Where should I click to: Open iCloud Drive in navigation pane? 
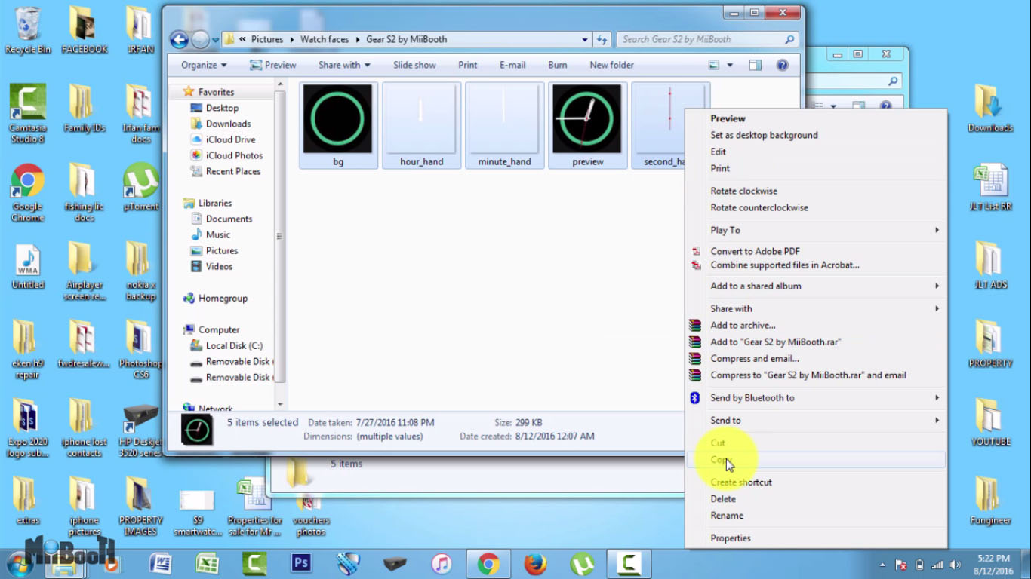230,139
